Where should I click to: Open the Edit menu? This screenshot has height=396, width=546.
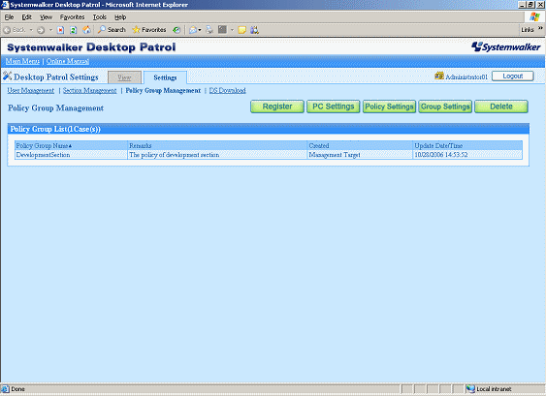pyautogui.click(x=26, y=17)
